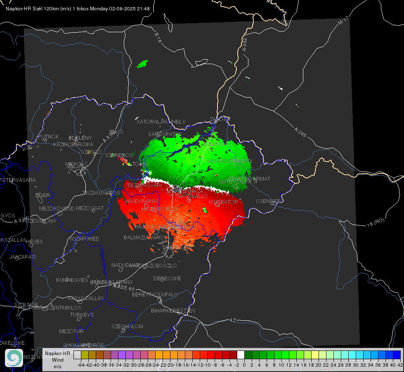Click the JASZAPATI label
The image size is (404, 372).
point(22,257)
